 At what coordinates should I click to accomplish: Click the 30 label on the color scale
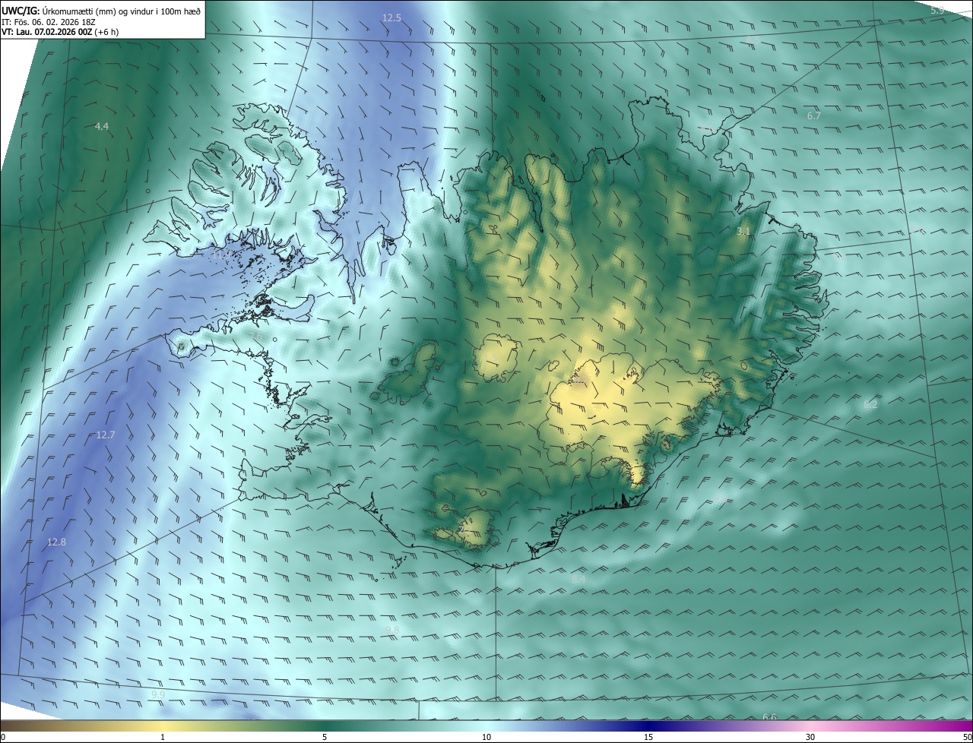pyautogui.click(x=810, y=737)
